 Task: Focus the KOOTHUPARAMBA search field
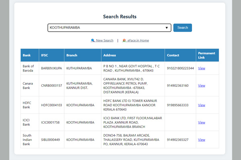(109, 28)
